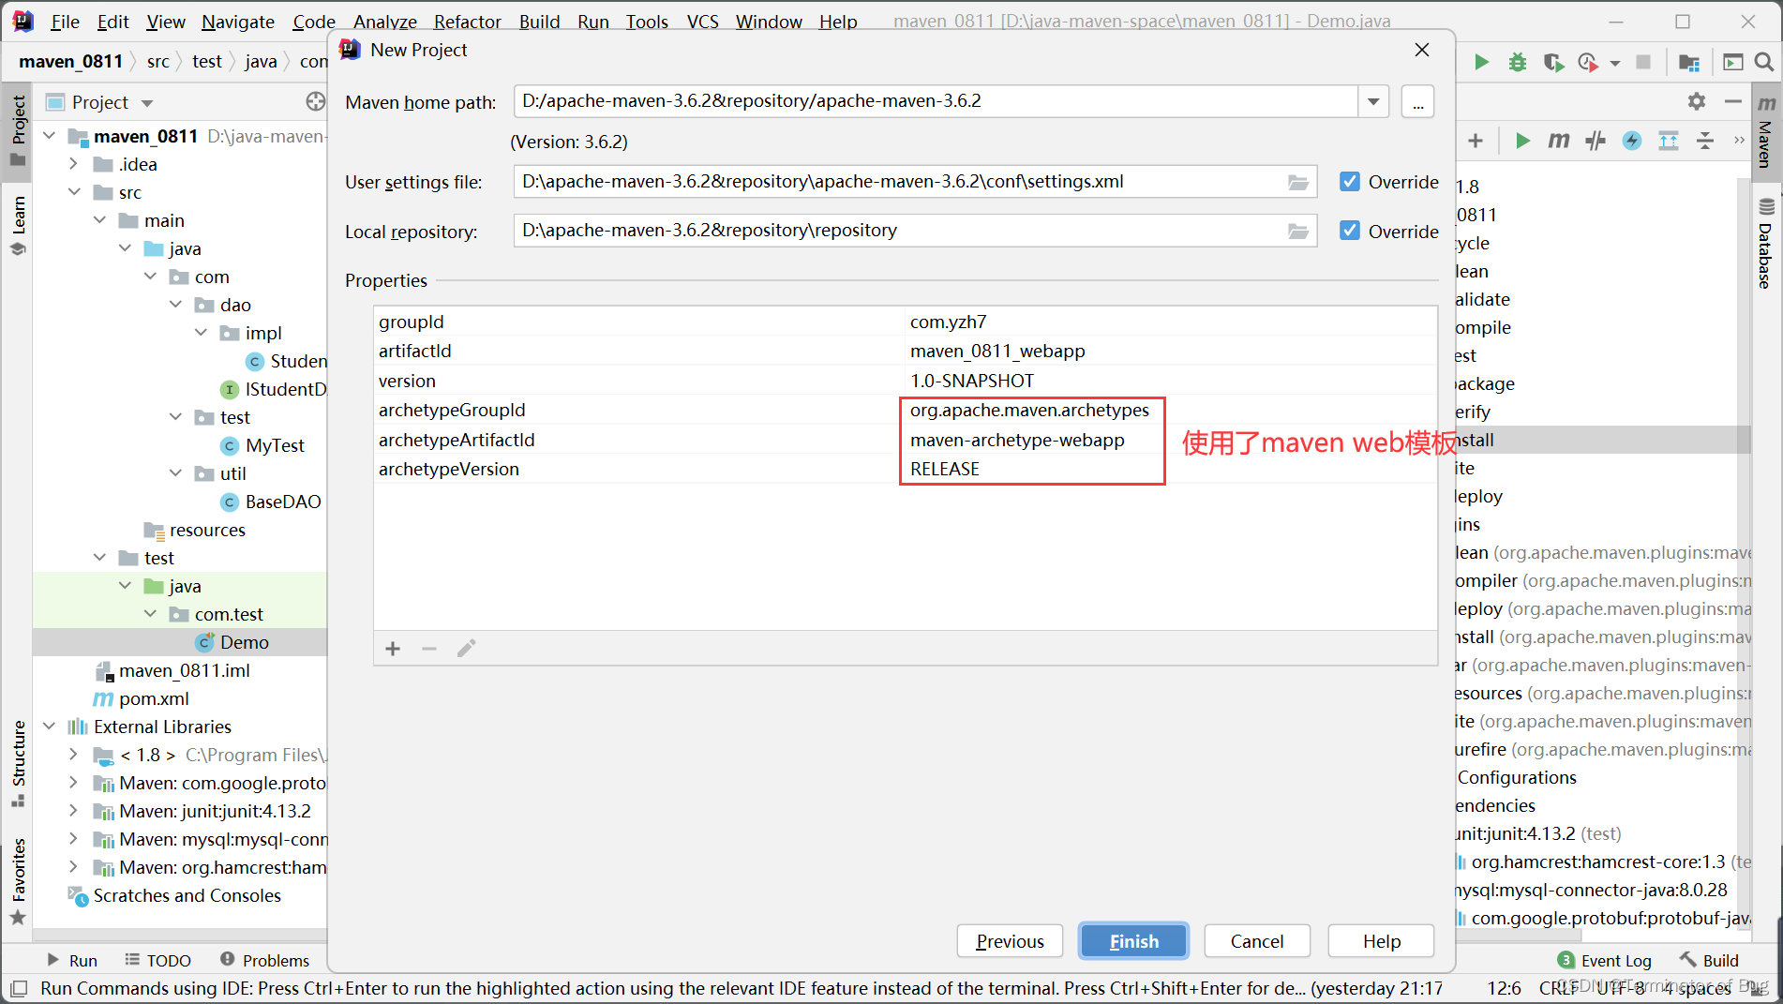This screenshot has width=1783, height=1004.
Task: Hide the Maven tool window
Action: (1733, 101)
